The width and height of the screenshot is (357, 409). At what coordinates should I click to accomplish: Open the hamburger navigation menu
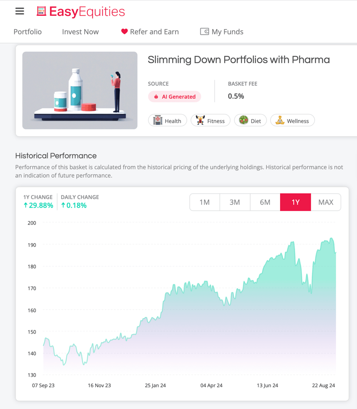click(x=19, y=11)
